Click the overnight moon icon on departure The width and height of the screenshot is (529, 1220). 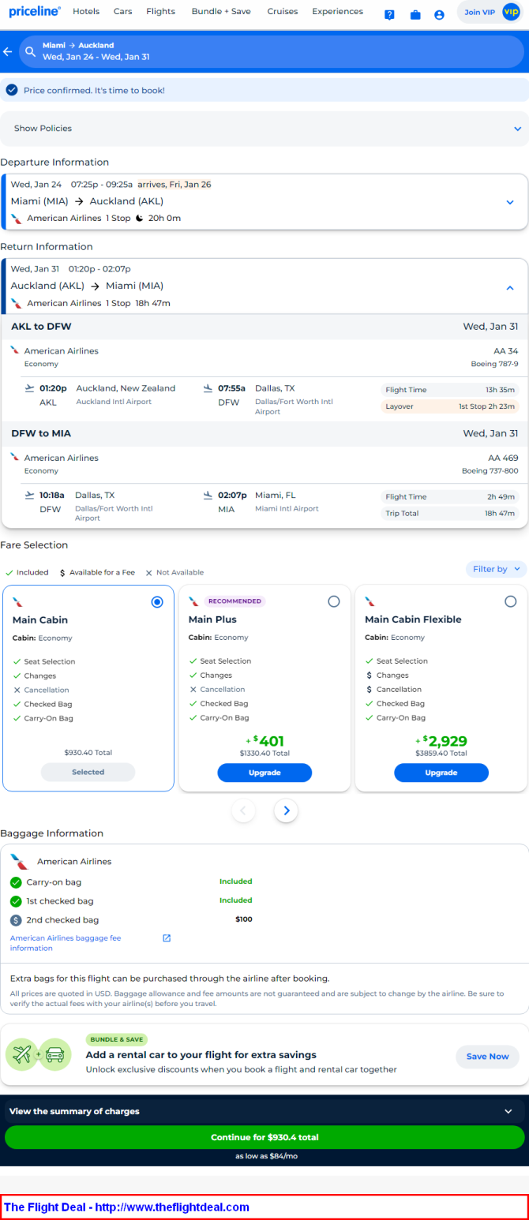(x=140, y=219)
